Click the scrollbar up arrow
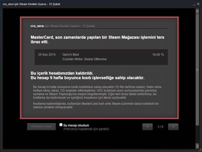This screenshot has height=152, width=202. coord(197,11)
